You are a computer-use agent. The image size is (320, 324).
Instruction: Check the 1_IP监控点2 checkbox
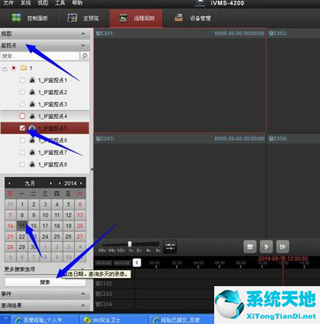click(x=22, y=92)
